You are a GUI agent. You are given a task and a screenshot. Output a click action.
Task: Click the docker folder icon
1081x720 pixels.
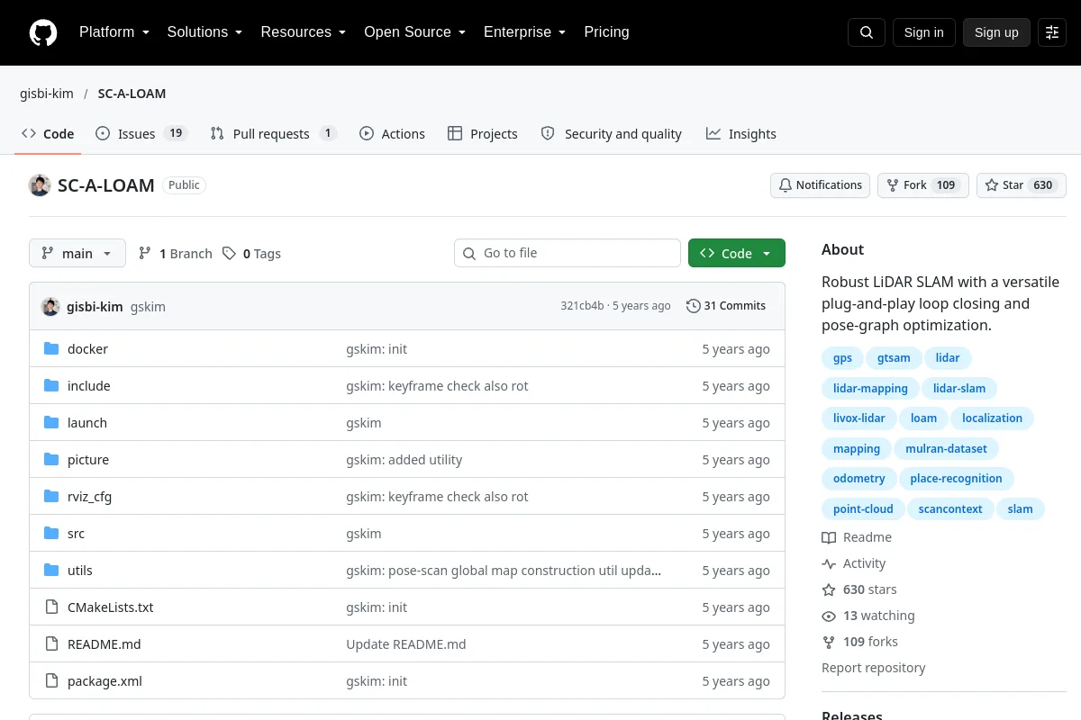click(x=51, y=349)
